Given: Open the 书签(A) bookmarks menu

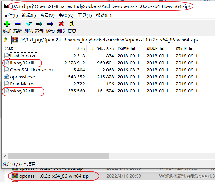Looking at the screenshot, I should click(x=66, y=15).
